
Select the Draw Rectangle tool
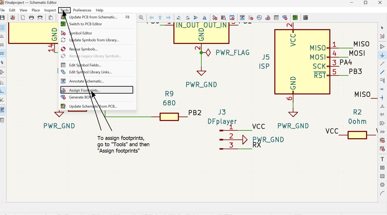pos(382,176)
